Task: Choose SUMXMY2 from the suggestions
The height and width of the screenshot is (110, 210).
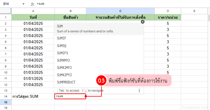Action: pyautogui.click(x=99, y=60)
